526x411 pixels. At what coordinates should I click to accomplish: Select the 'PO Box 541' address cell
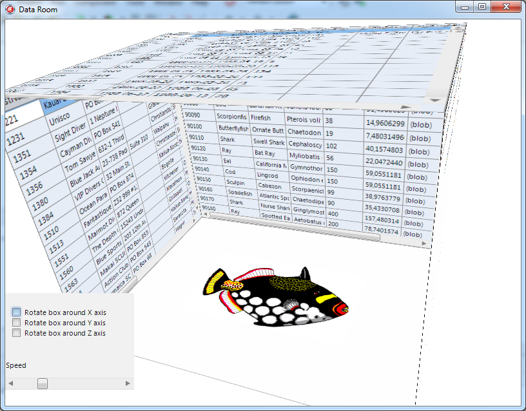[108, 129]
